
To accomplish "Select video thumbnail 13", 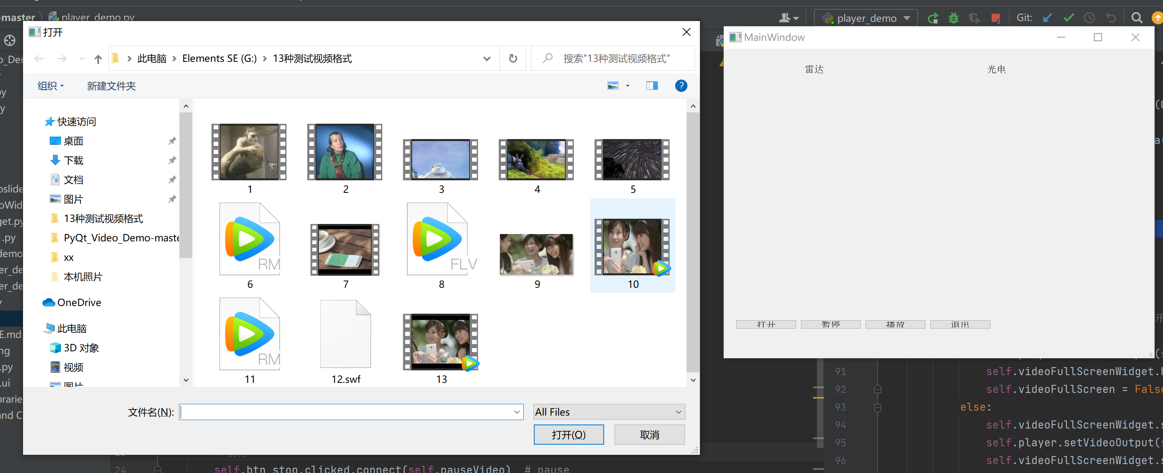I will [440, 342].
